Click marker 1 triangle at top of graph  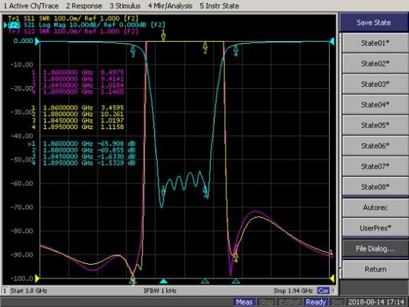click(164, 37)
